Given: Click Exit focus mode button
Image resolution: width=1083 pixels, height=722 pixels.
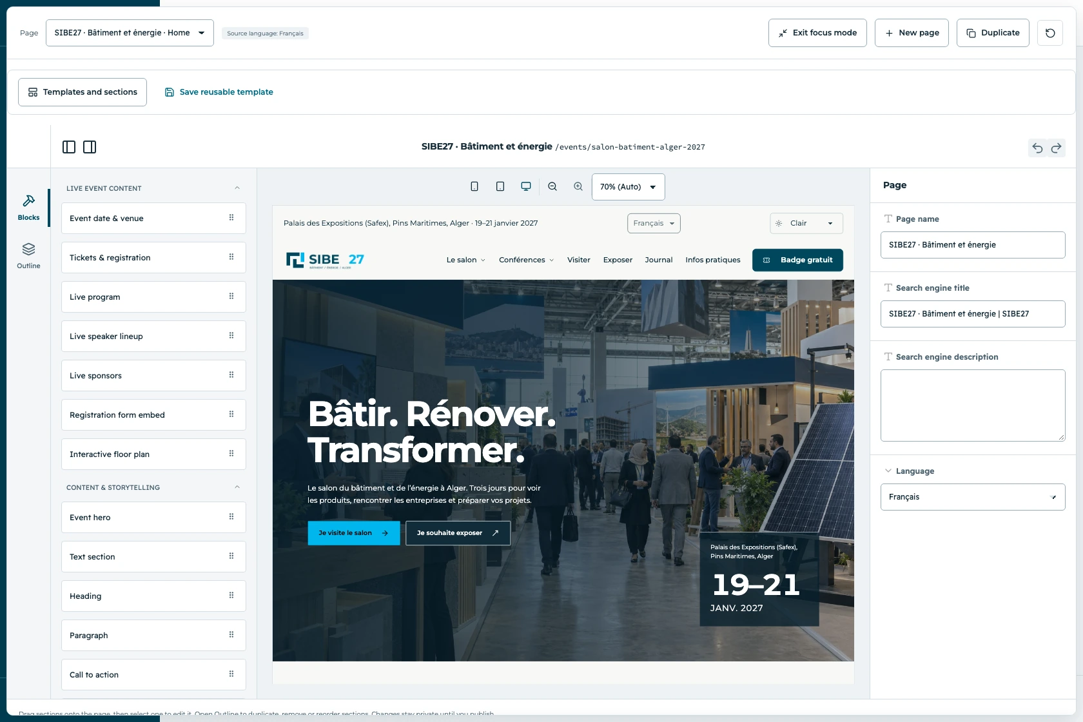Looking at the screenshot, I should (x=817, y=33).
